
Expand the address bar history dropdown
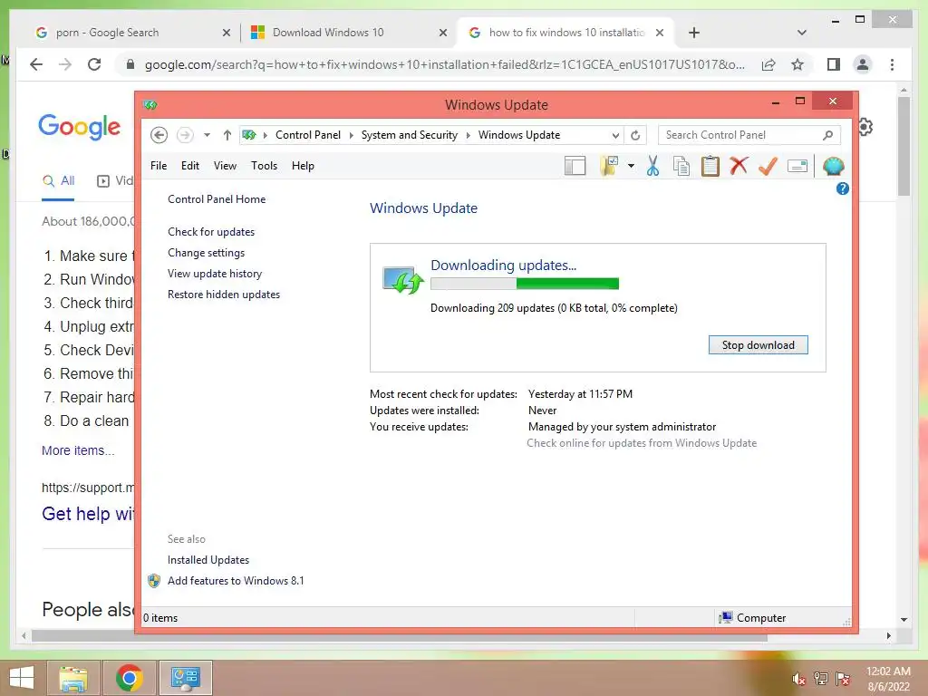615,136
